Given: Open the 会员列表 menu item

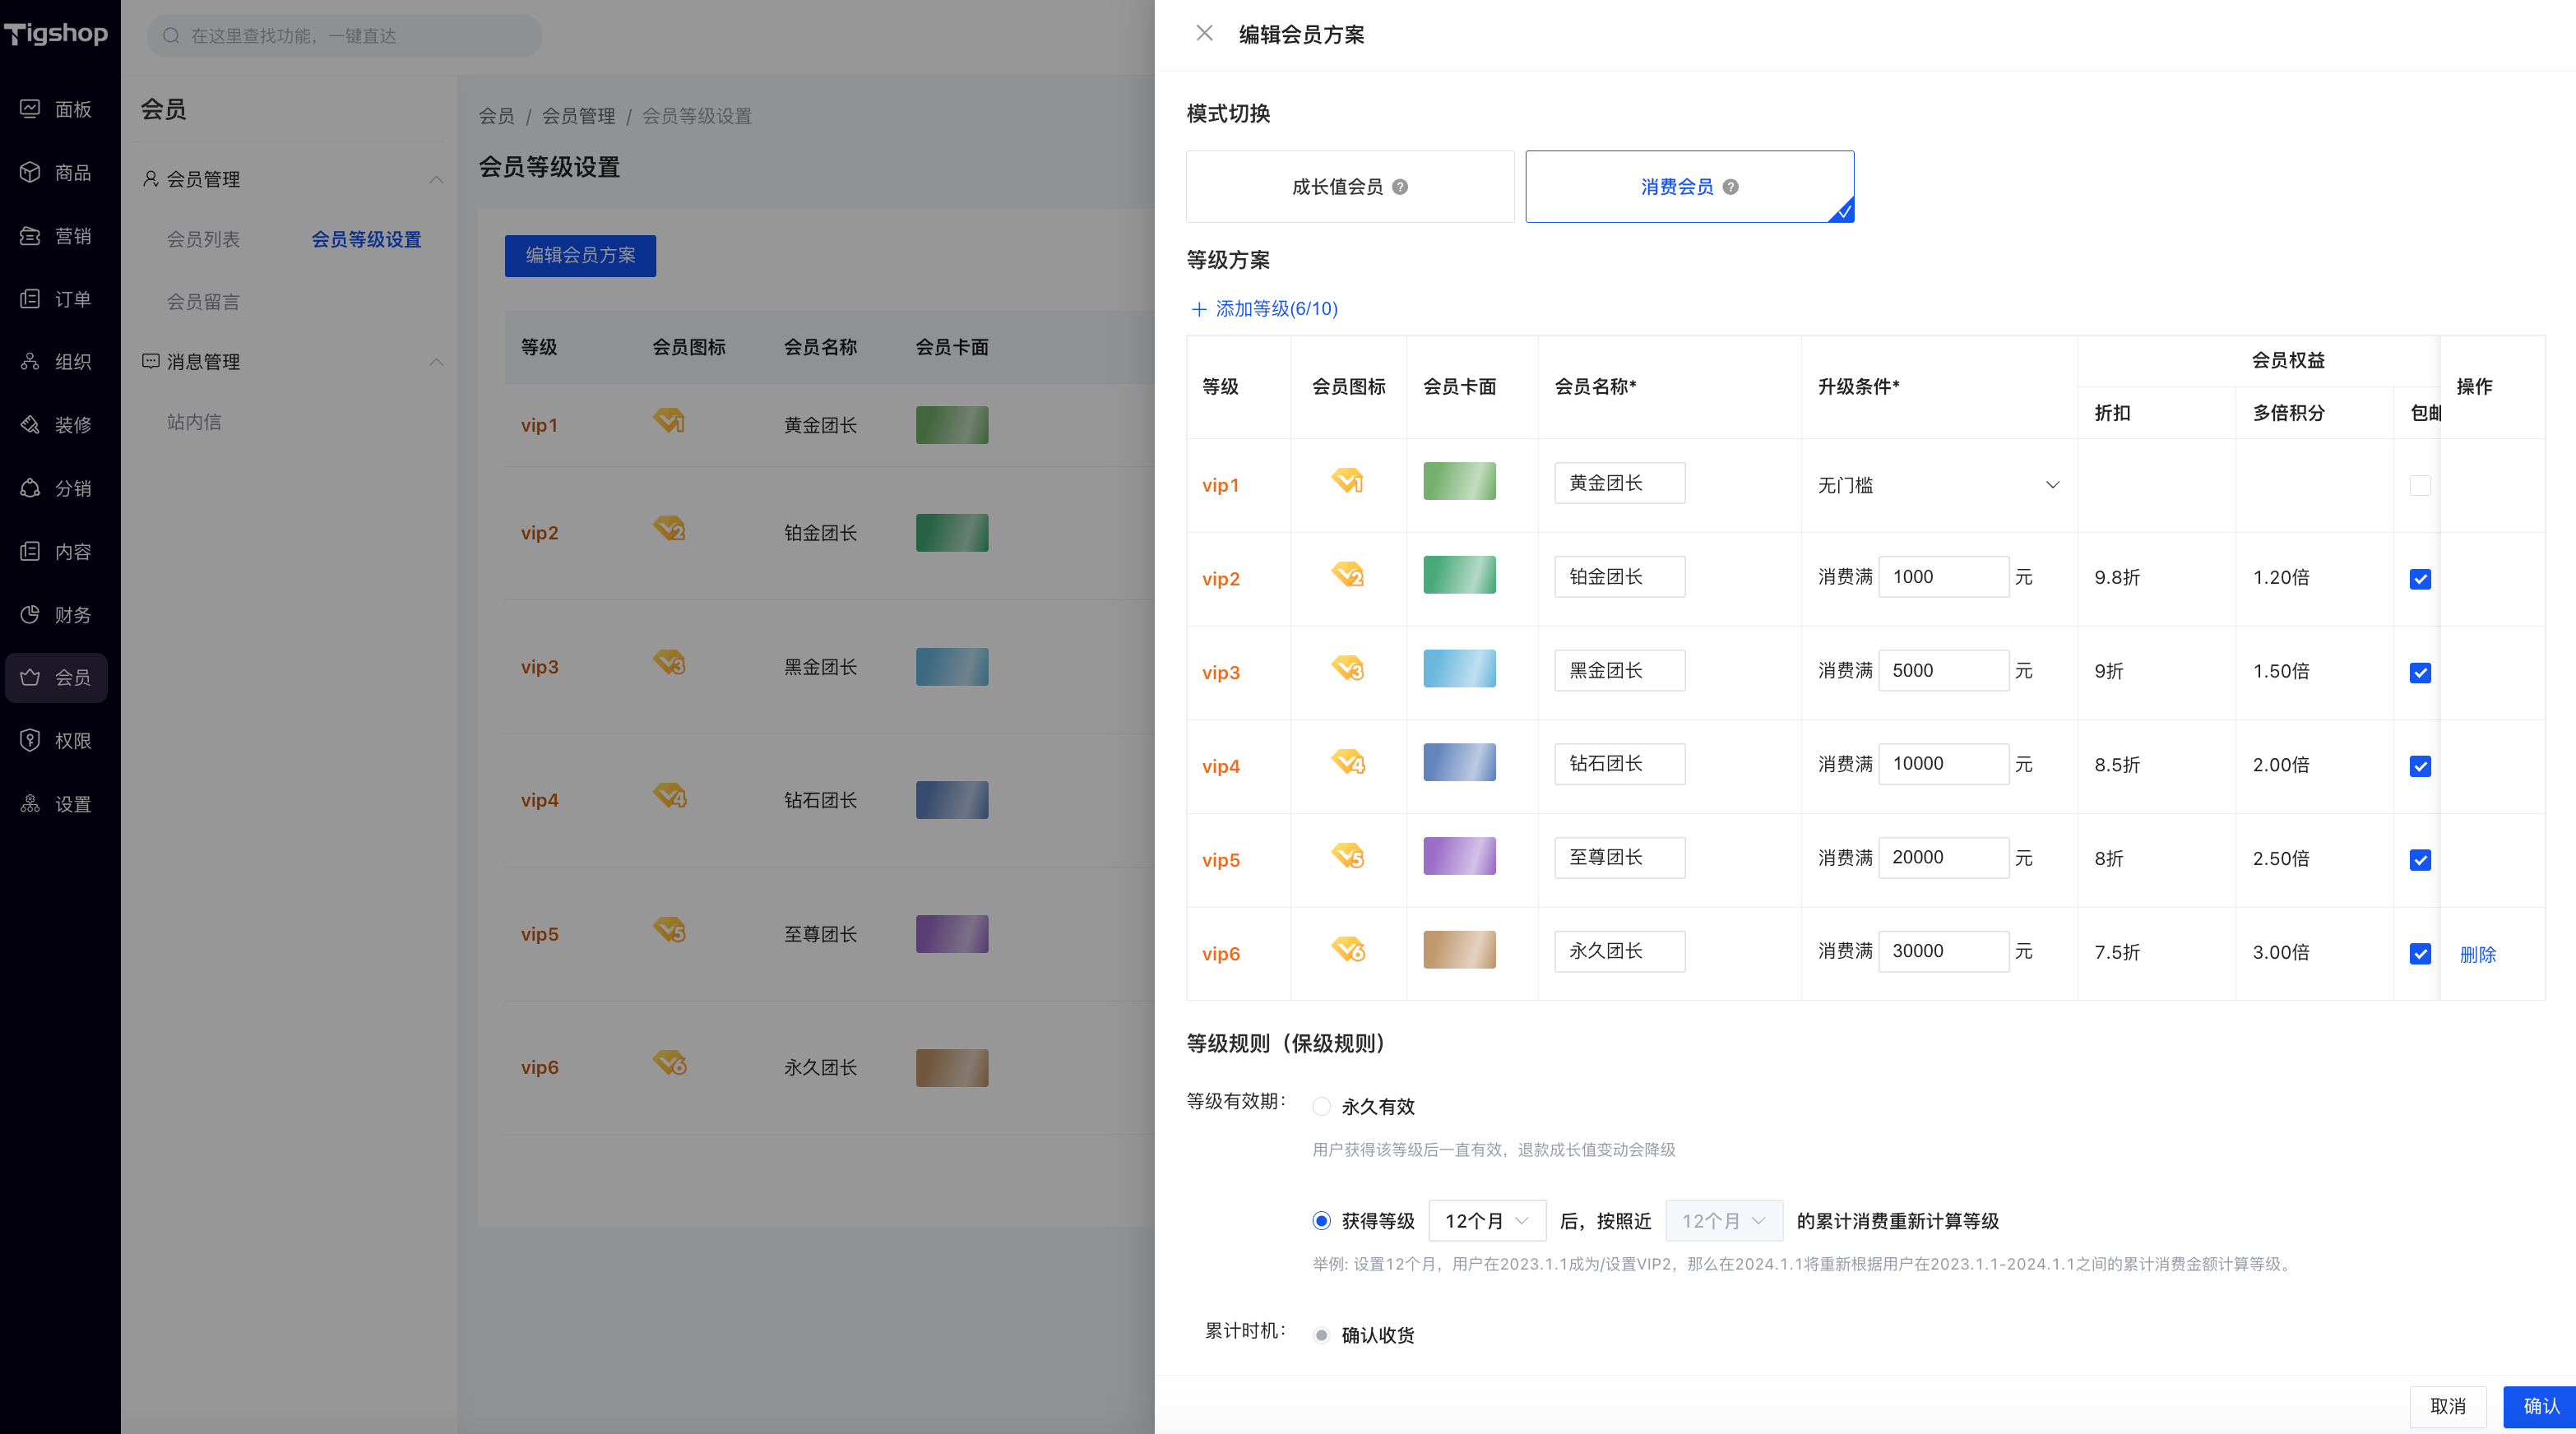Looking at the screenshot, I should 203,239.
